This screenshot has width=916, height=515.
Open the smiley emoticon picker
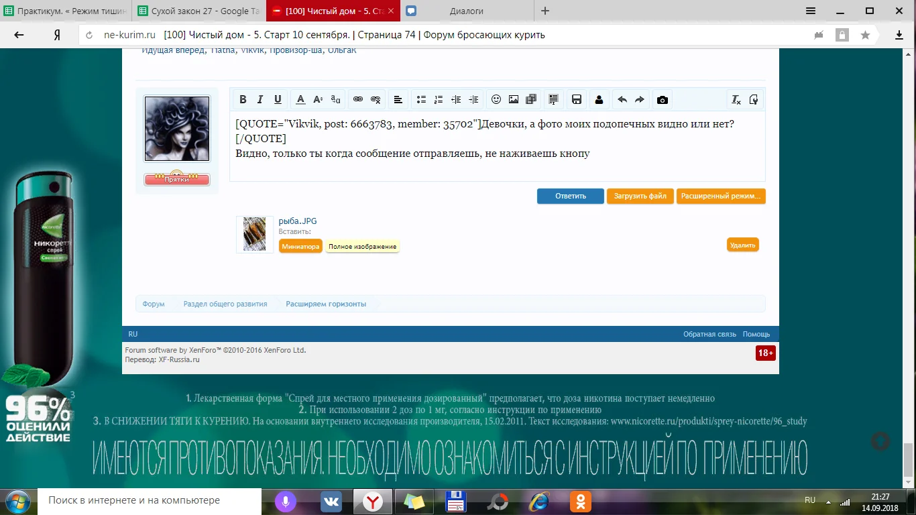[x=496, y=100]
